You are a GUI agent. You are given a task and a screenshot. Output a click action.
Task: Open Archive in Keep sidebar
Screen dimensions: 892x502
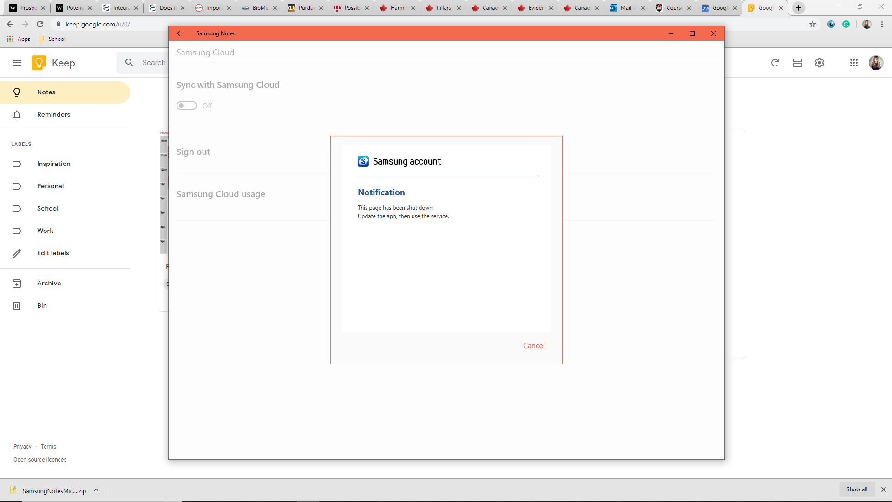pos(65,283)
